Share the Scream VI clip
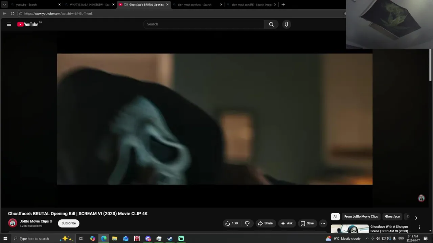433x243 pixels. [x=265, y=223]
